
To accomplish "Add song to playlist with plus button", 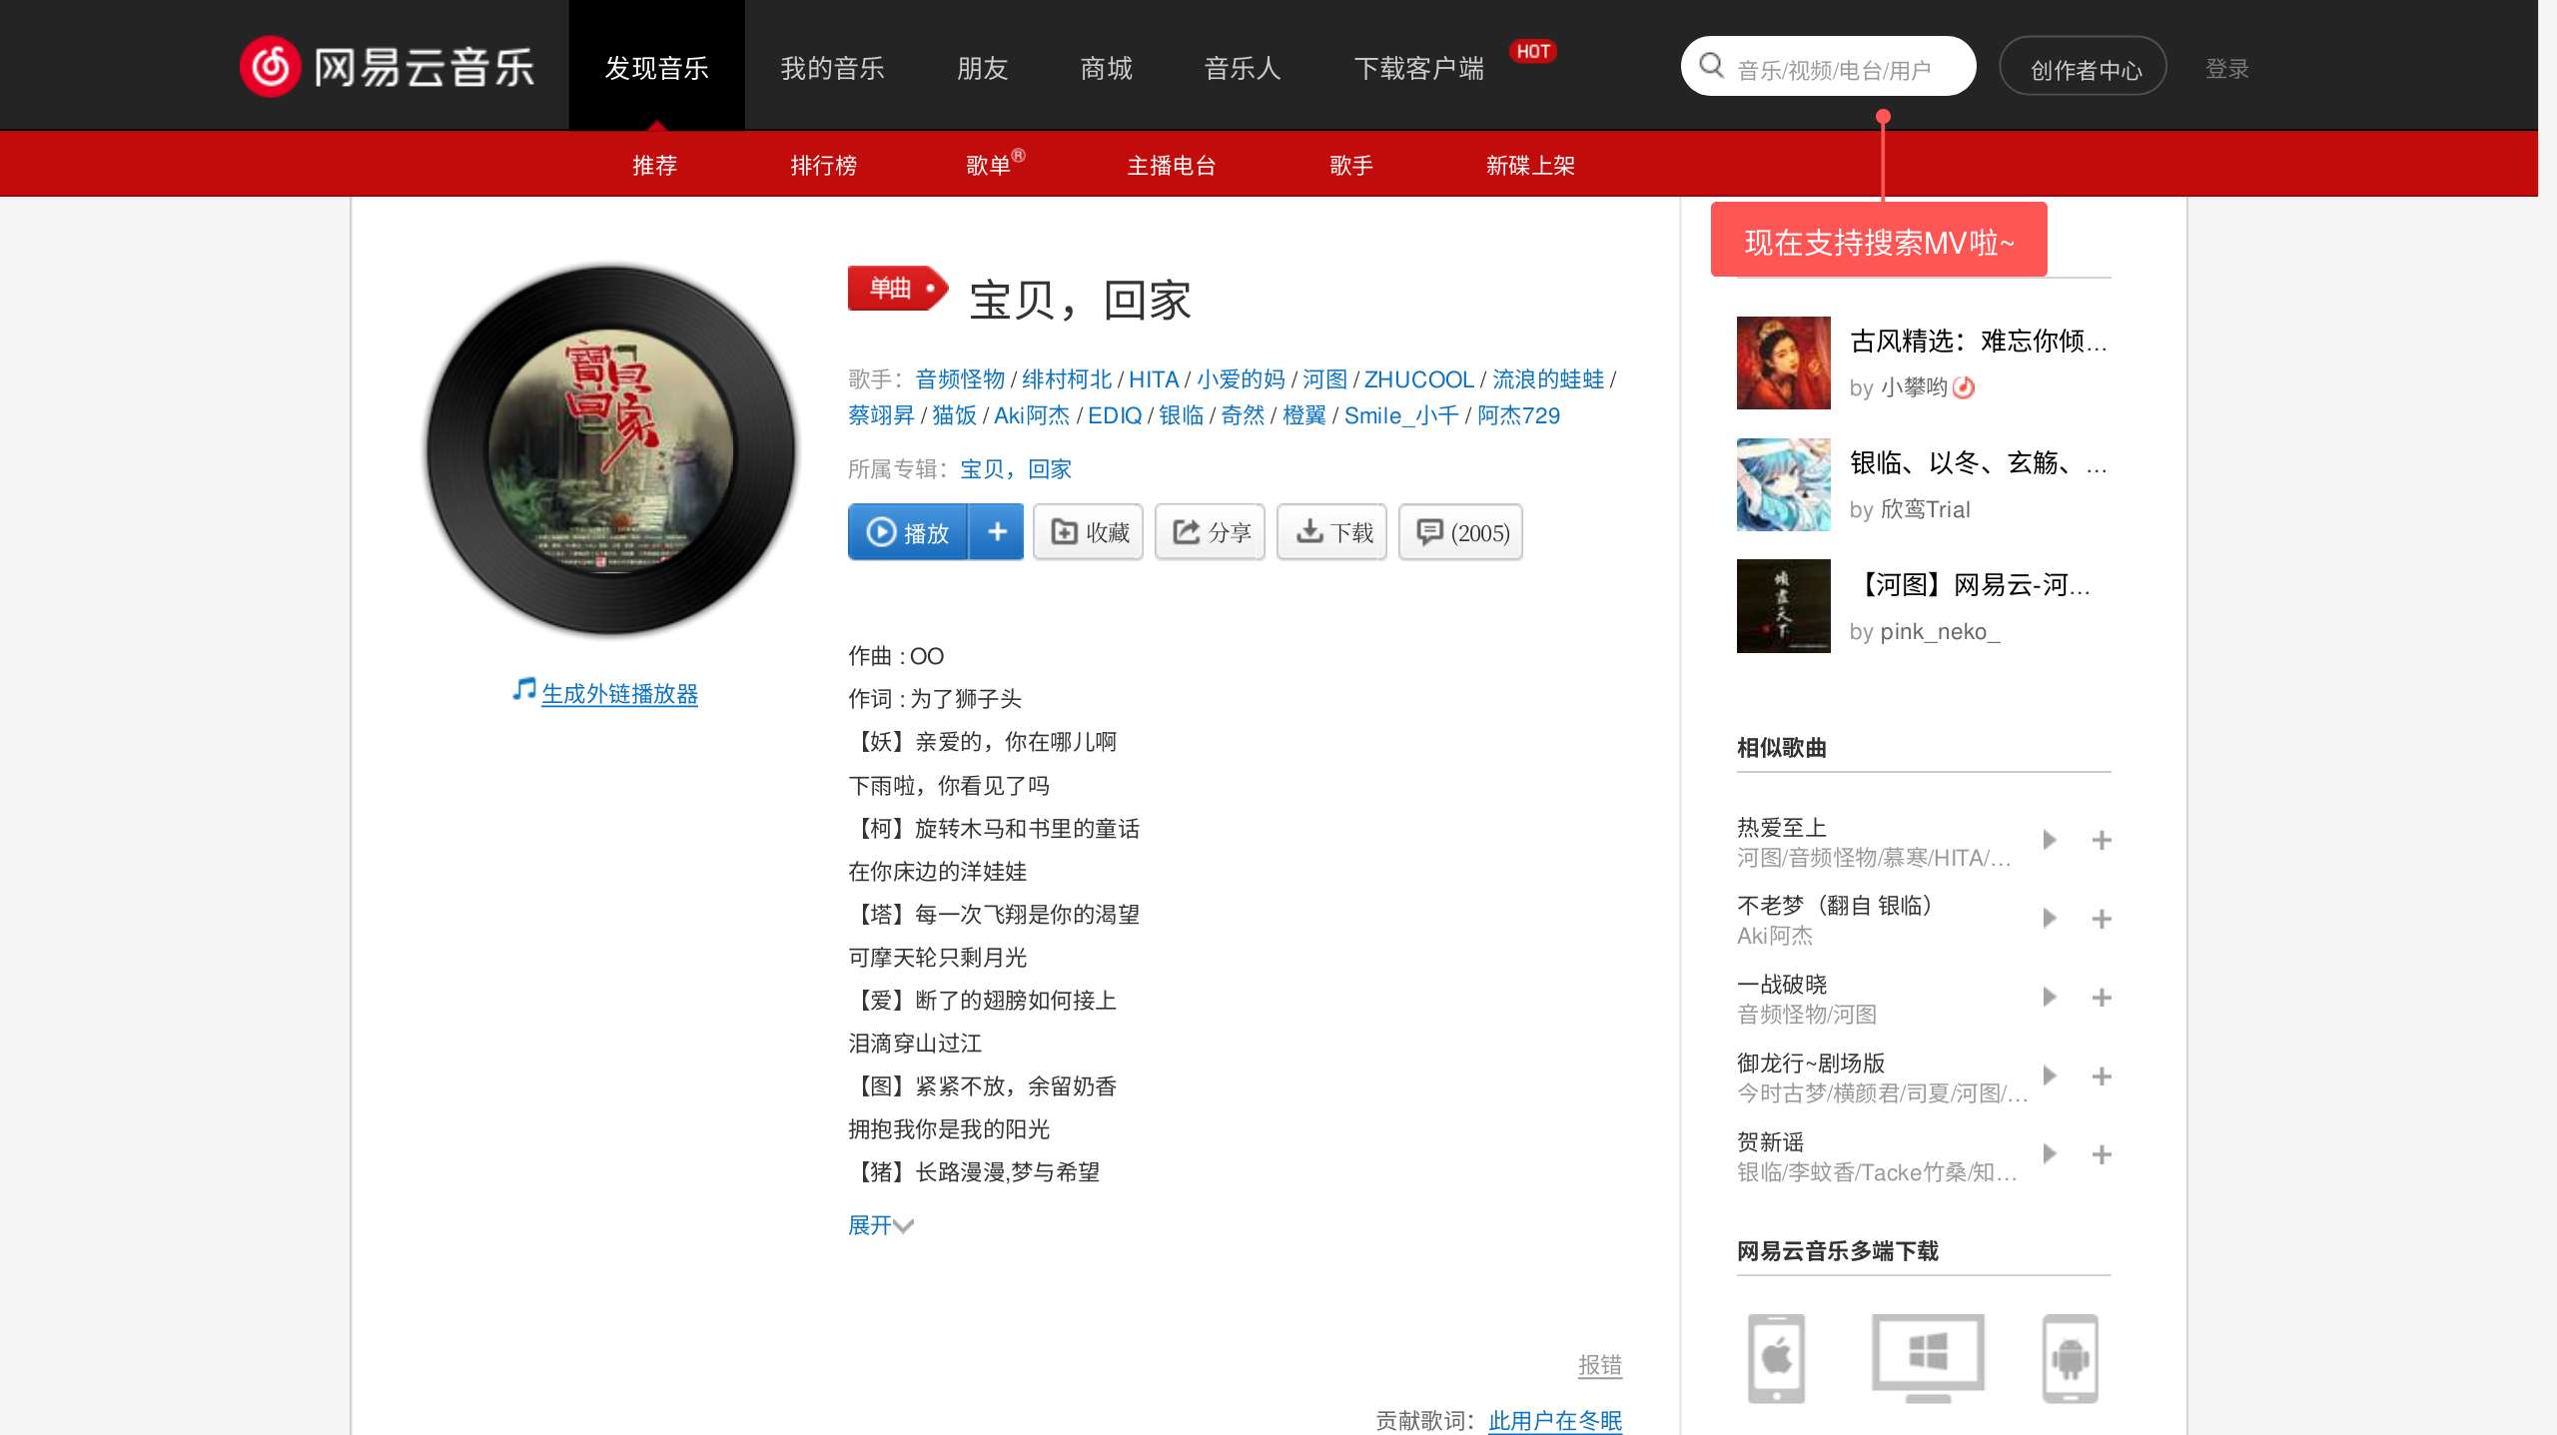I will pyautogui.click(x=996, y=532).
